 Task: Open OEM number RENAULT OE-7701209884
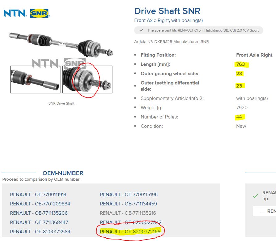click(40, 204)
